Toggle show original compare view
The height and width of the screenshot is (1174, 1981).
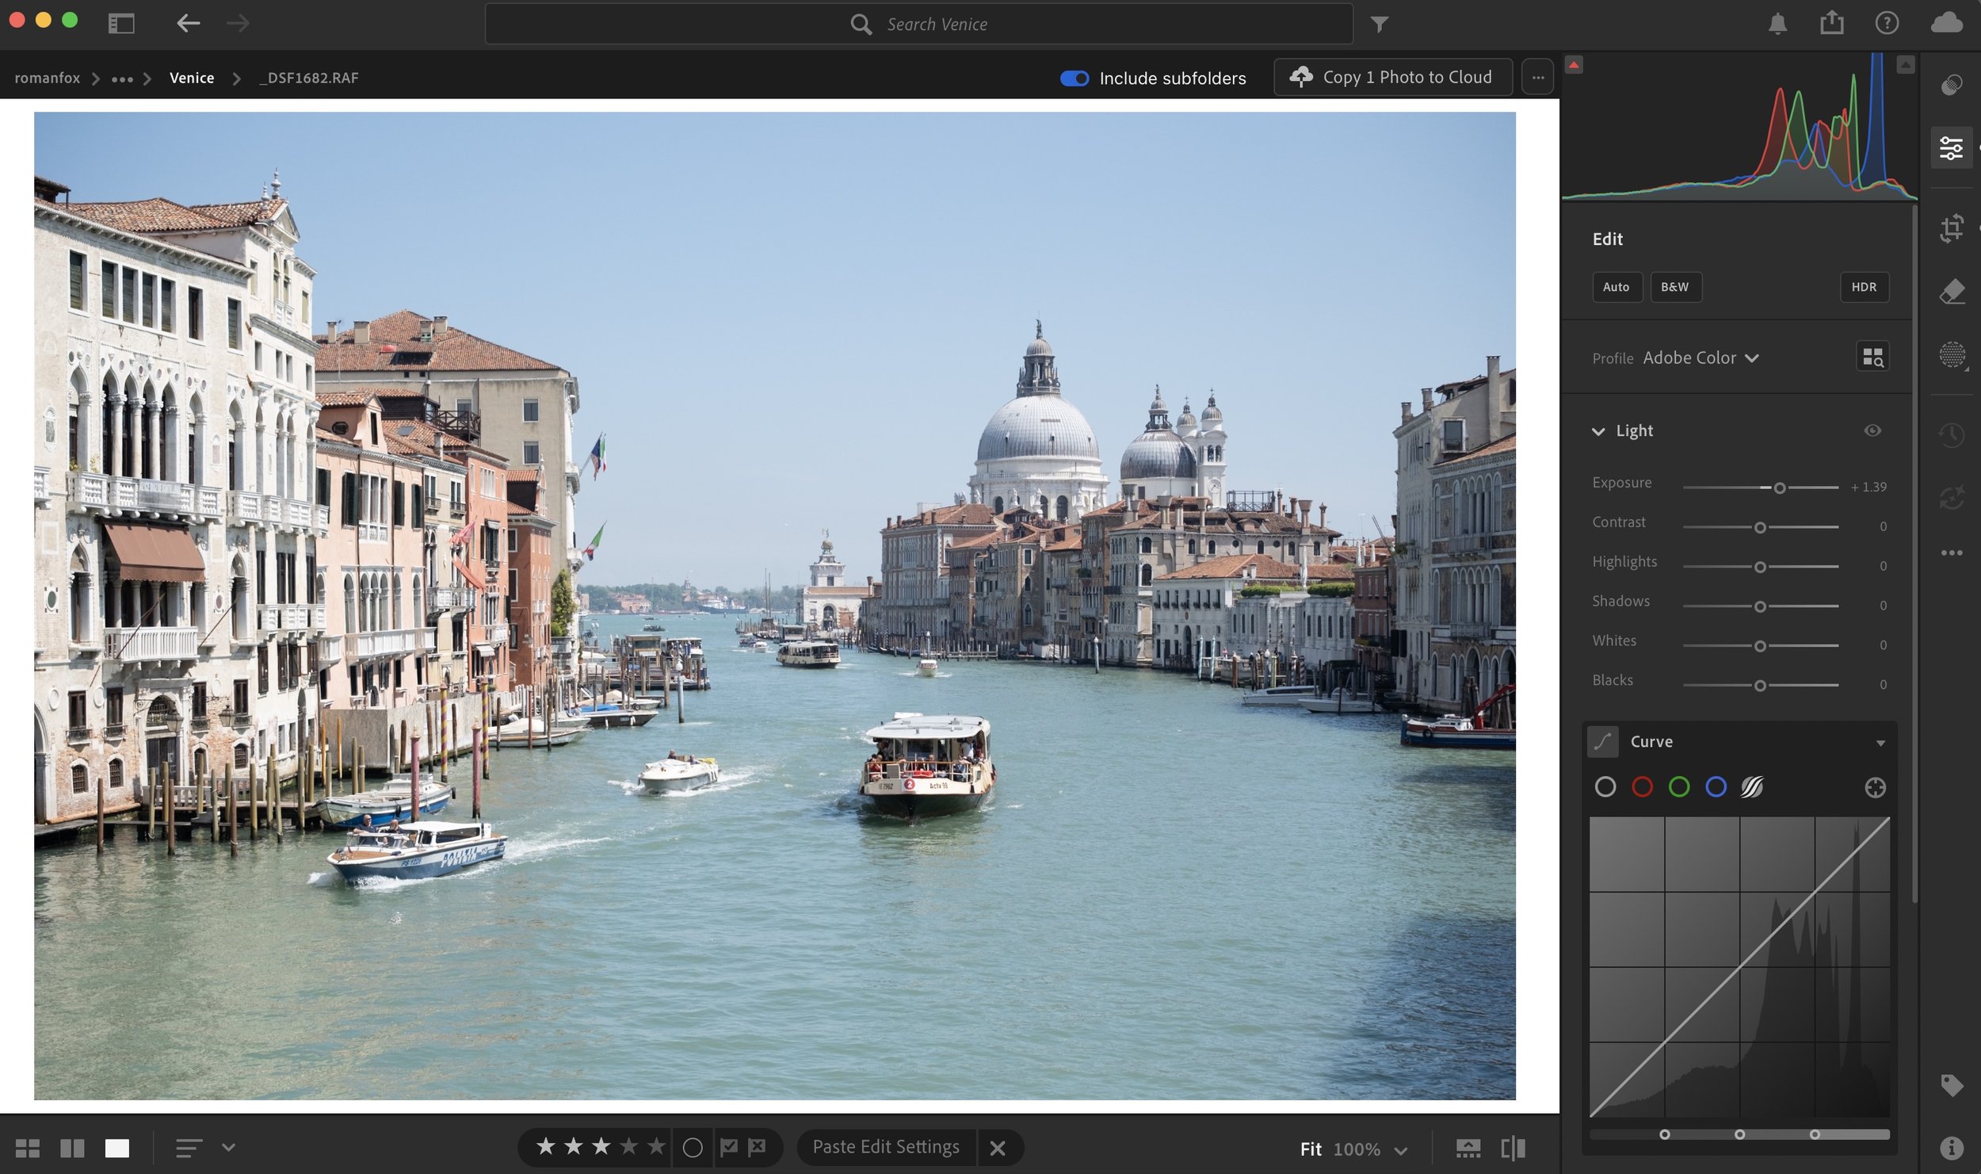pos(1512,1148)
